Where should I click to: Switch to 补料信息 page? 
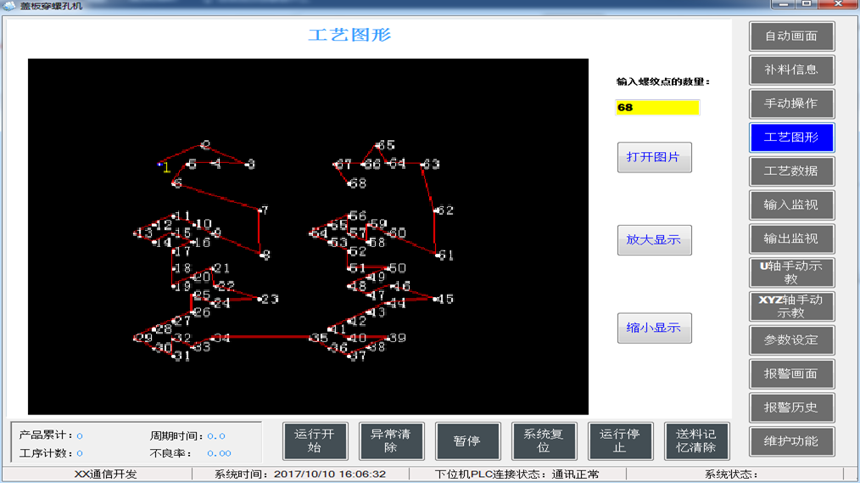coord(791,70)
